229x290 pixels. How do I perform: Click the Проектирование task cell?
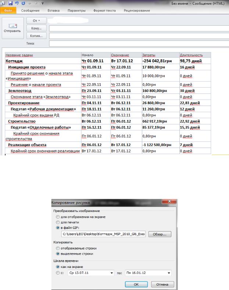(x=43, y=103)
